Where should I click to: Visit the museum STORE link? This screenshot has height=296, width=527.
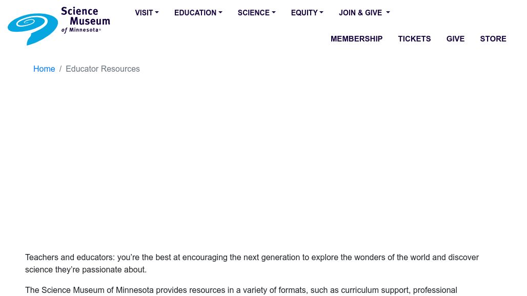click(x=493, y=39)
